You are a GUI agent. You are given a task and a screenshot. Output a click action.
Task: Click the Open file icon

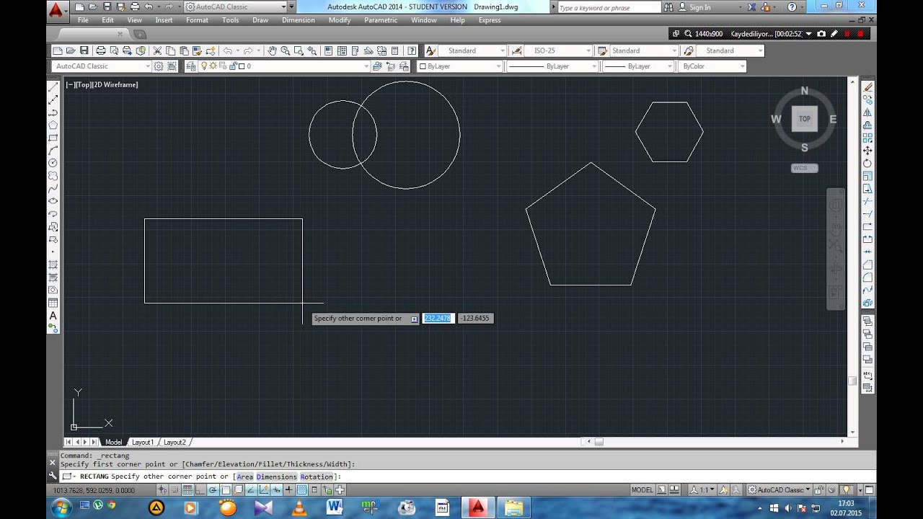click(71, 50)
